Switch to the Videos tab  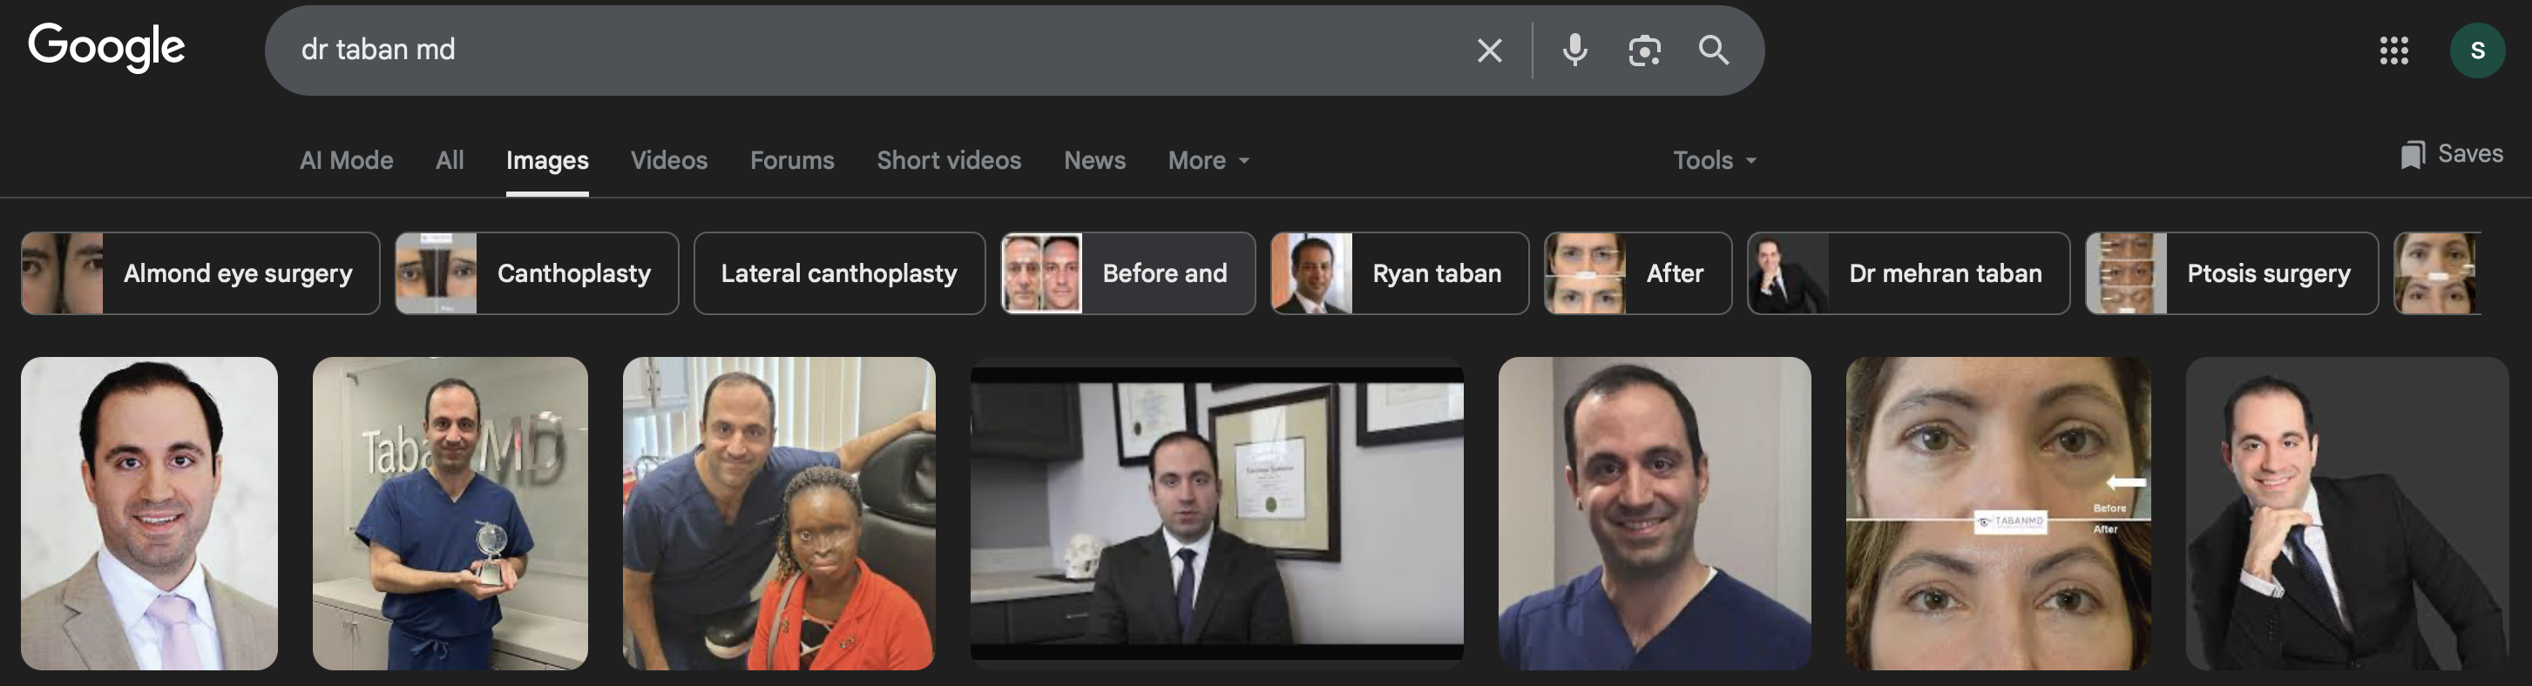(x=668, y=160)
